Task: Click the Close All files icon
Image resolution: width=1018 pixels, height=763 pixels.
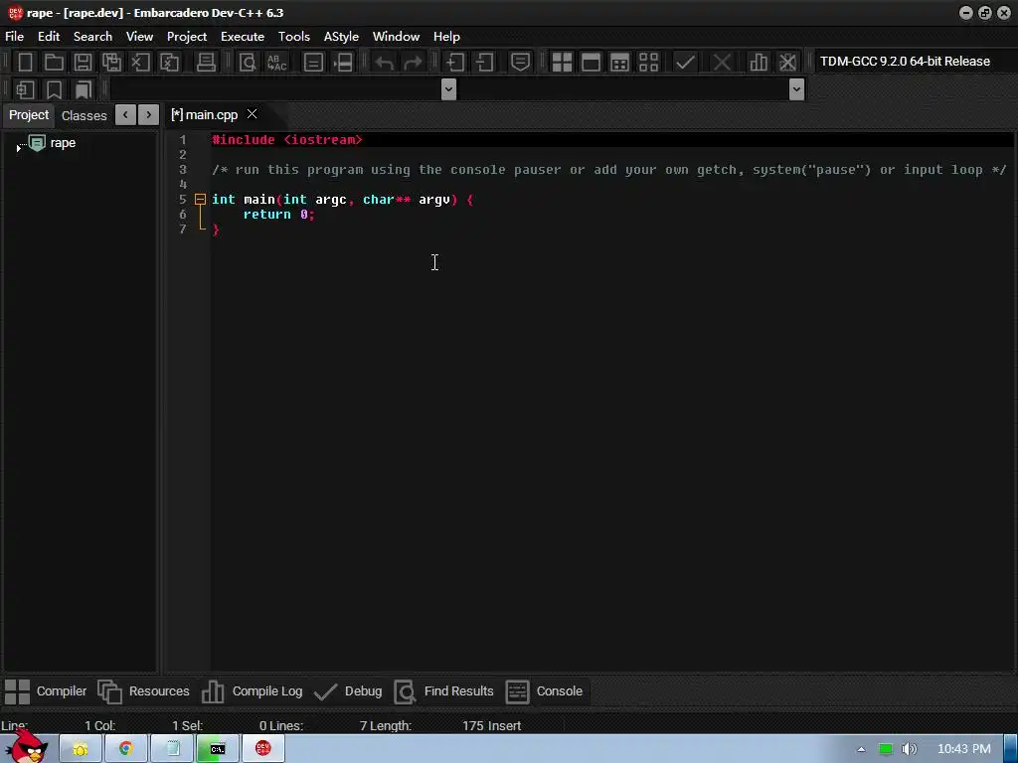Action: pyautogui.click(x=169, y=63)
